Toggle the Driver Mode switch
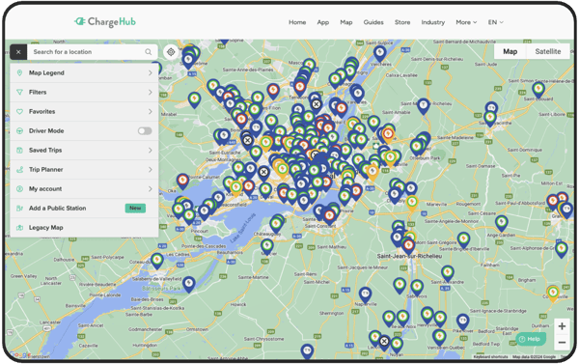The width and height of the screenshot is (579, 364). click(x=145, y=130)
